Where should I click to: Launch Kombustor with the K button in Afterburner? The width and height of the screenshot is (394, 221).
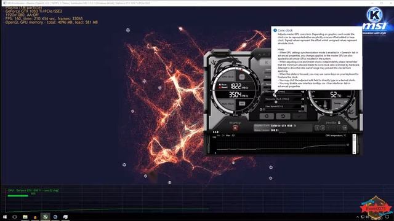pyautogui.click(x=266, y=62)
